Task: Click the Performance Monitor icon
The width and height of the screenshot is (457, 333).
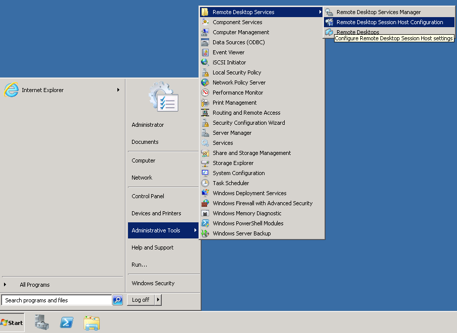Action: (205, 93)
